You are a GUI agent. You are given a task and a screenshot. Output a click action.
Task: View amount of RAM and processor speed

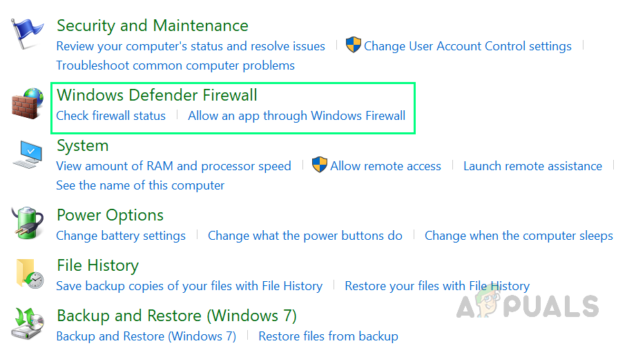(173, 166)
